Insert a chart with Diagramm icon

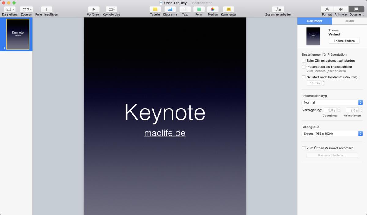coord(170,9)
